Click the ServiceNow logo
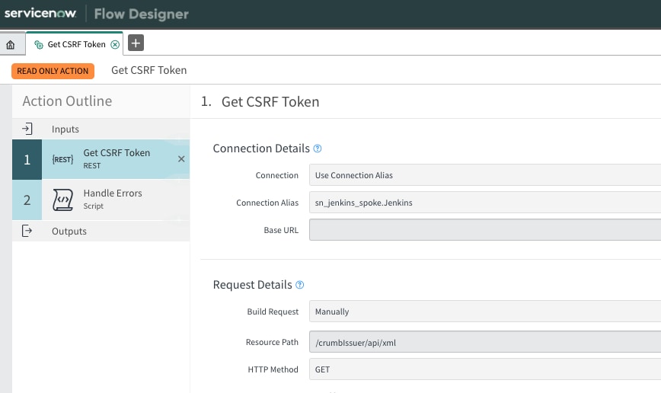The height and width of the screenshot is (393, 661). point(40,13)
